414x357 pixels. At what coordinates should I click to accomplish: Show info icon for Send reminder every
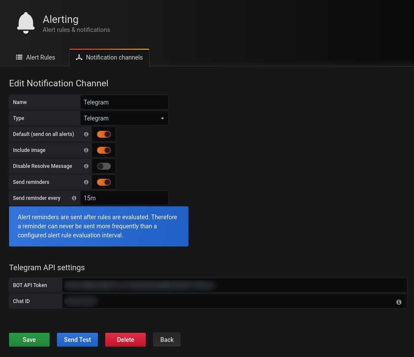click(x=74, y=198)
